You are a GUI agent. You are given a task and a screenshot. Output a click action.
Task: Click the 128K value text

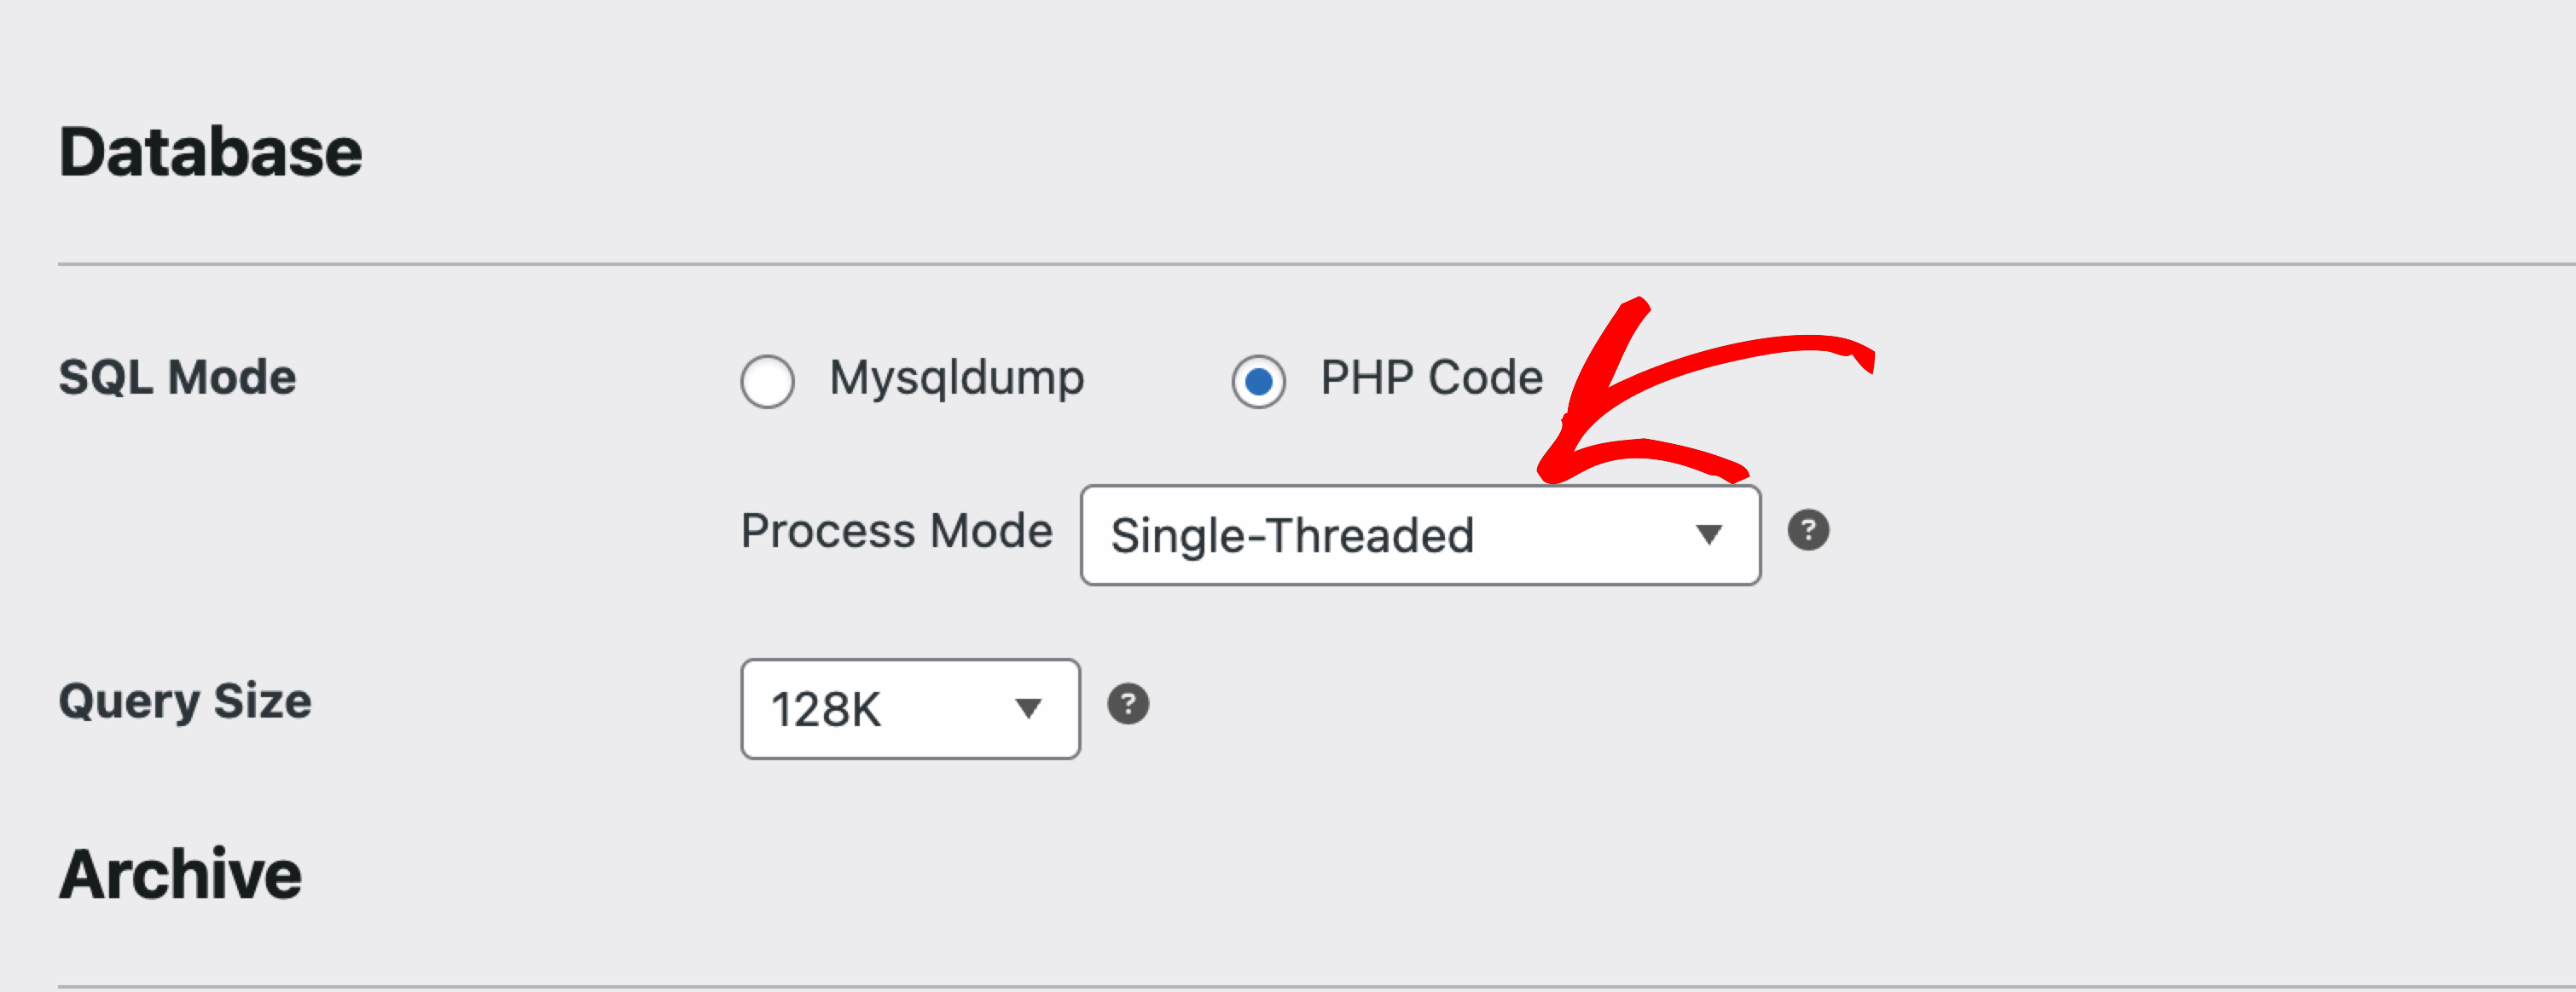point(826,710)
